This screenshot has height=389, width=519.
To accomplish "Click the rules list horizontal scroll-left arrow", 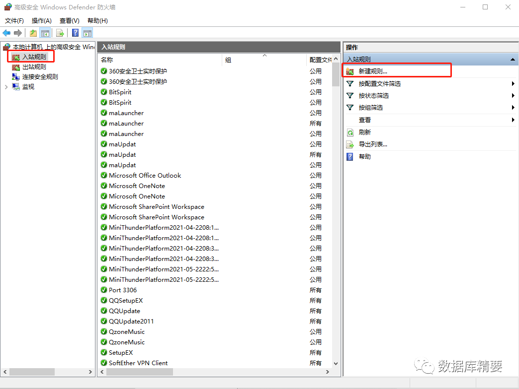I will 102,372.
